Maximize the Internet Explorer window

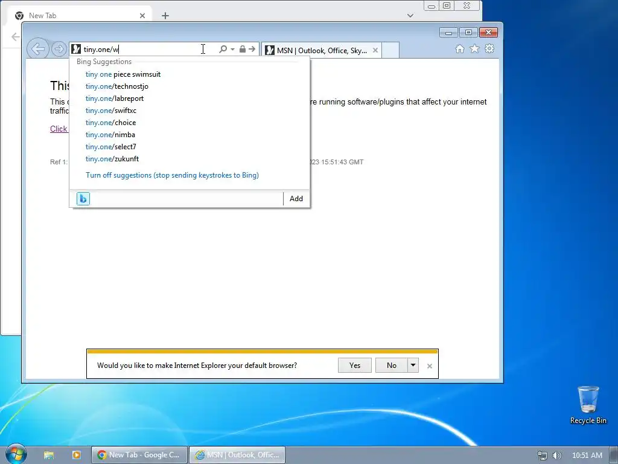pyautogui.click(x=468, y=33)
